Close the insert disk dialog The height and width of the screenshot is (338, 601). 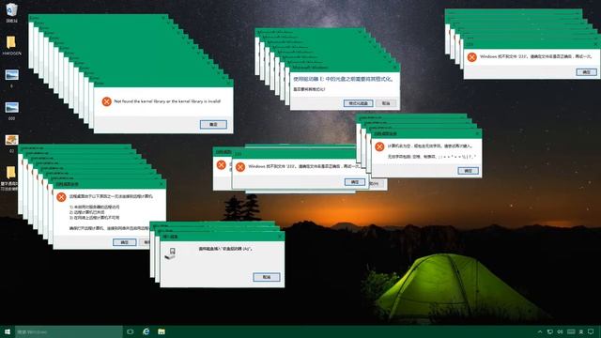click(x=280, y=237)
